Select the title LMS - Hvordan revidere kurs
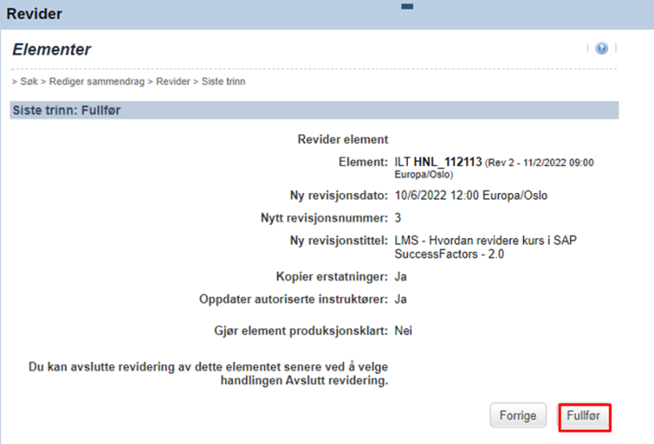Viewport: 654px width, 444px height. (486, 247)
